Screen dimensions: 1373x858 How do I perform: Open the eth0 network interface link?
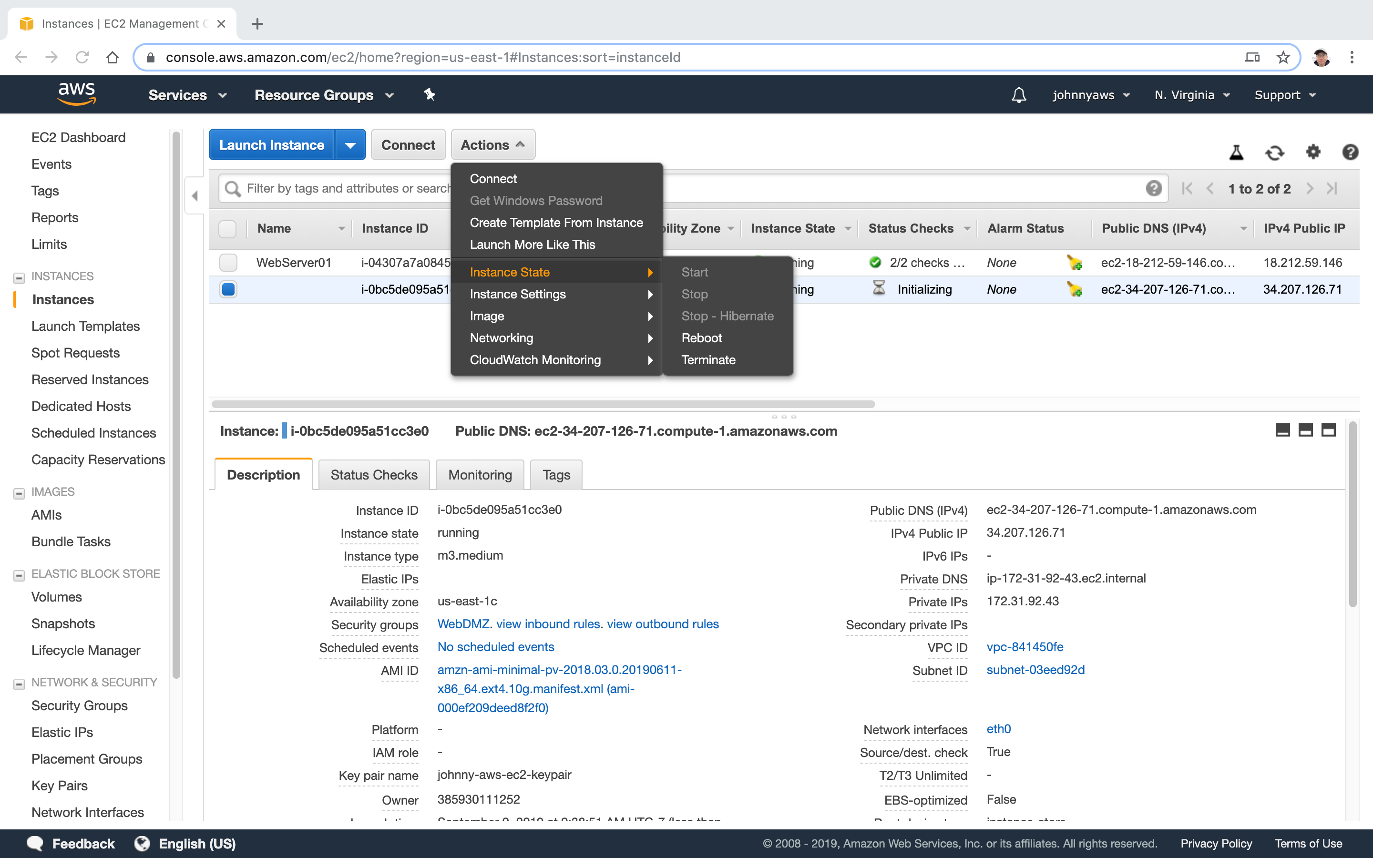coord(999,729)
